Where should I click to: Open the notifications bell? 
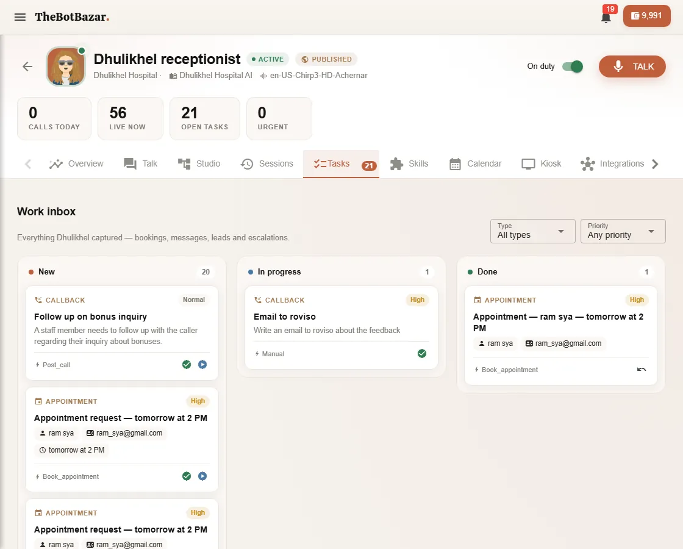click(x=606, y=18)
